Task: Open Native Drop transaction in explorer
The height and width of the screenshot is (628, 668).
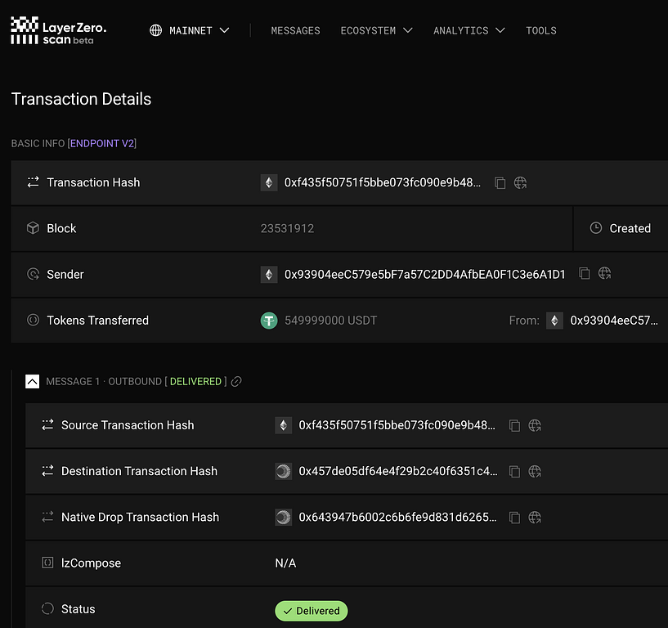Action: point(535,517)
